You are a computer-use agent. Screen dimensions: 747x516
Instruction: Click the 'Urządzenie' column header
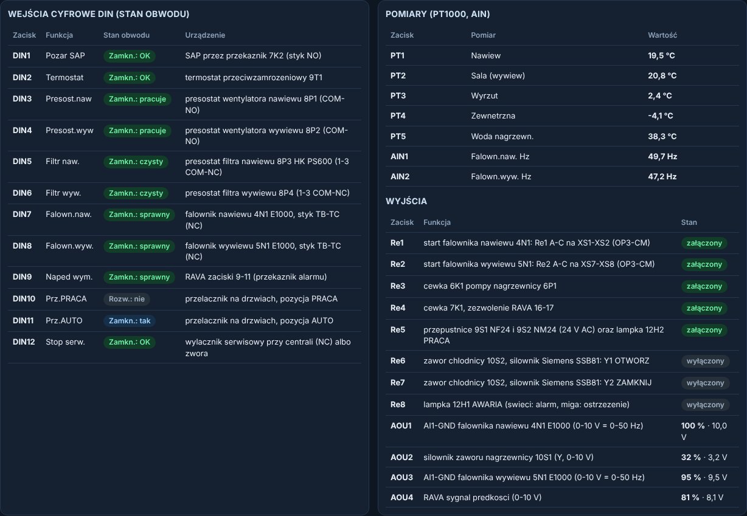205,35
